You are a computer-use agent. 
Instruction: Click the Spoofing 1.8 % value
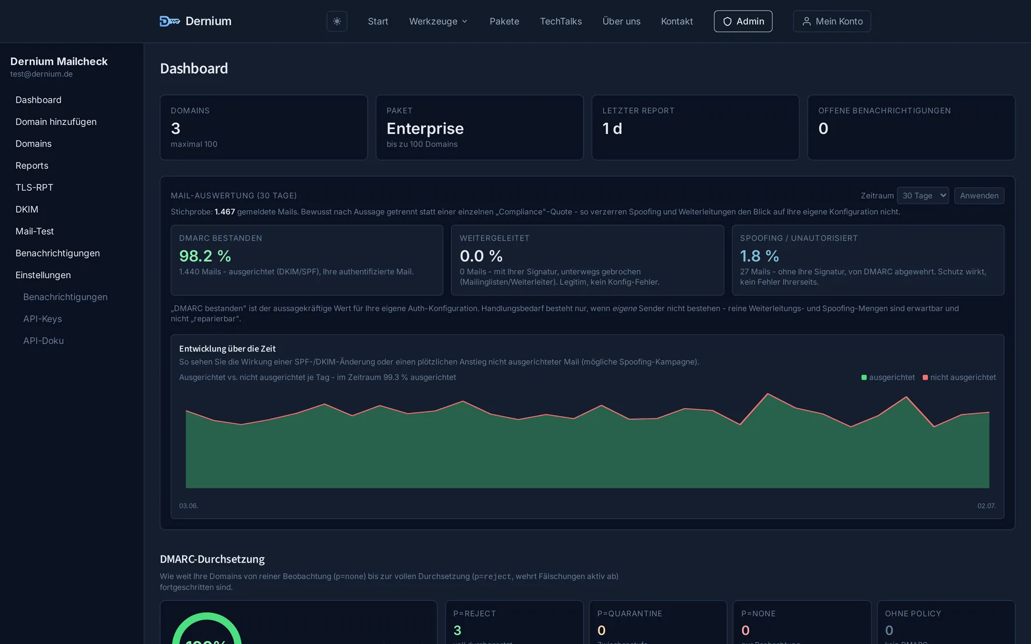coord(760,256)
